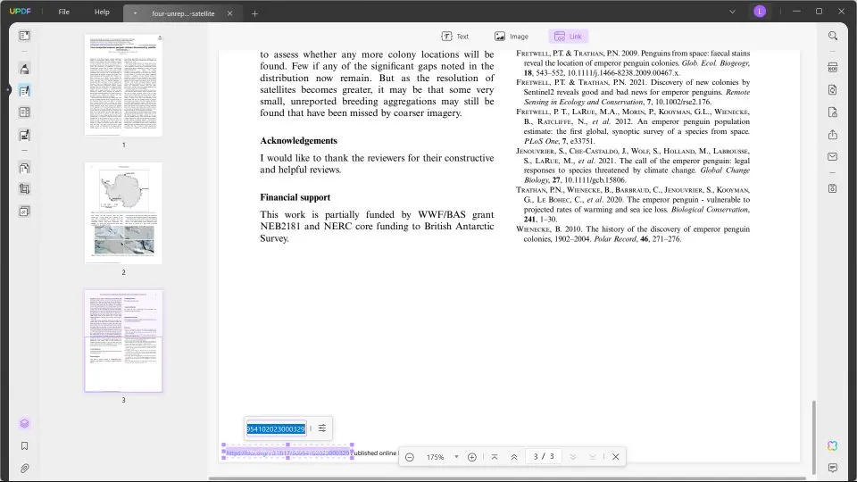Open the Search magnifier icon
This screenshot has height=482, width=857.
[x=832, y=36]
